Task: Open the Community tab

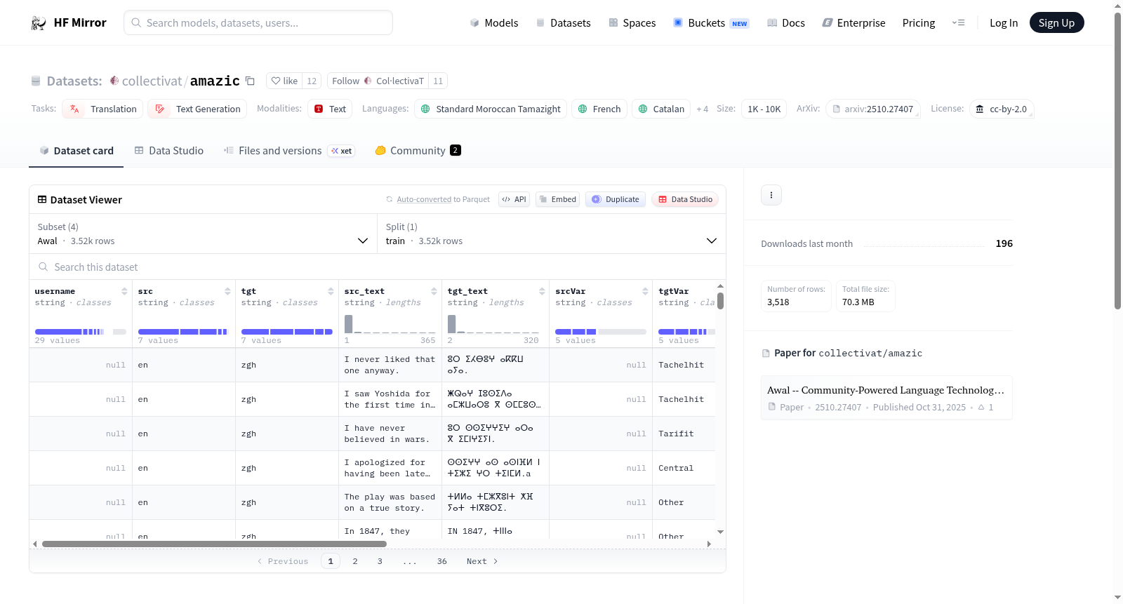Action: coord(418,150)
